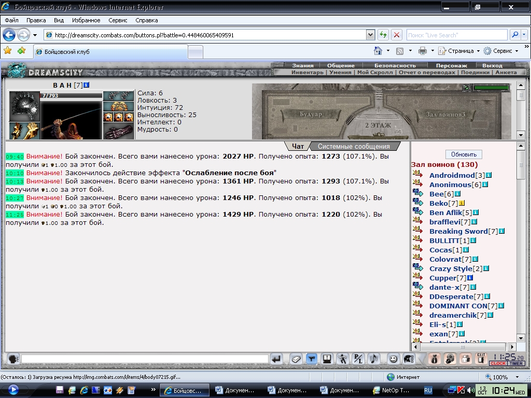Screen dimensions: 531x398
Task: Go to Зал воинов3 on the map
Action: [x=445, y=115]
